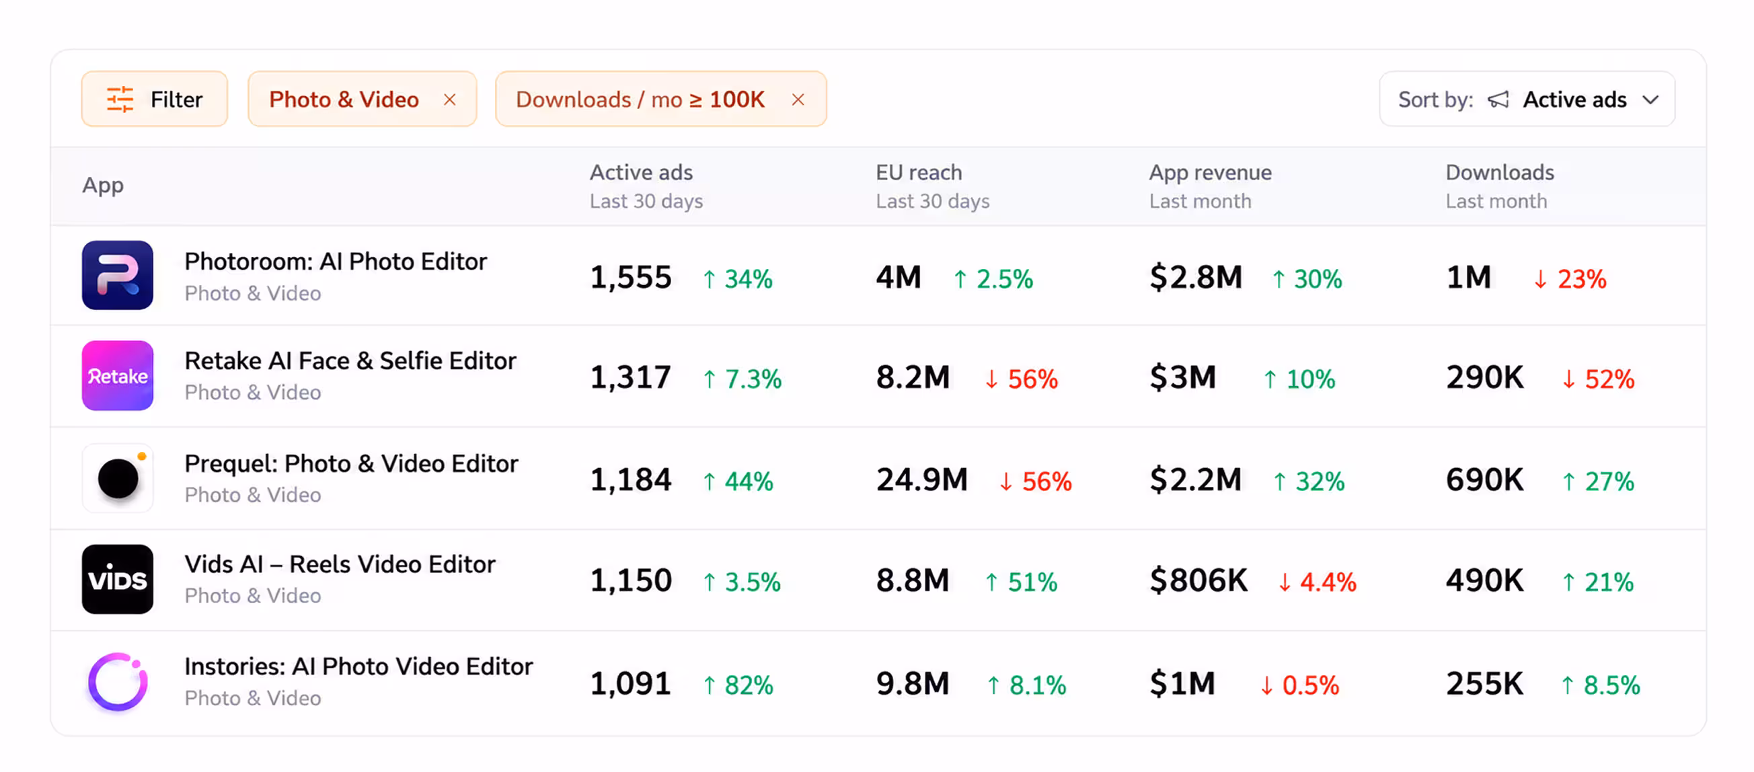Click the App column header
The height and width of the screenshot is (772, 1754).
(x=103, y=185)
